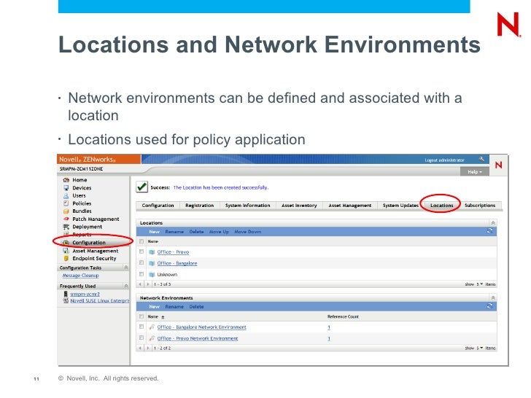The height and width of the screenshot is (398, 531).
Task: Click the Novell SUSE Linux Enterprise icon
Action: tap(66, 300)
